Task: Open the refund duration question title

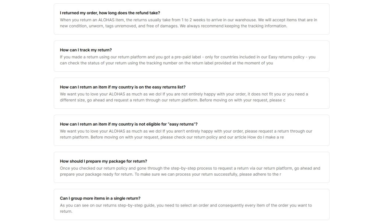Action: (x=110, y=13)
